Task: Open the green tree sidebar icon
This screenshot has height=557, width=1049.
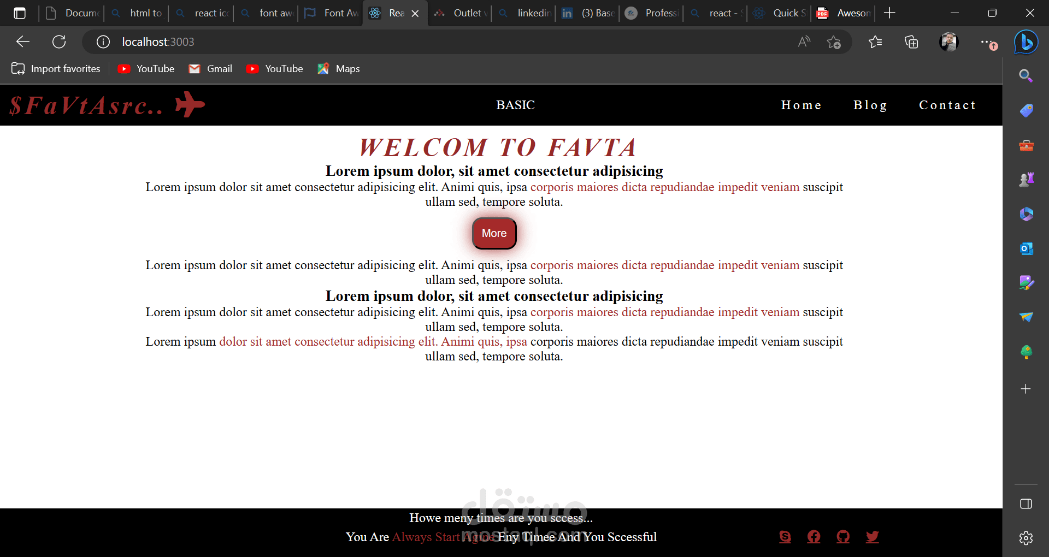Action: [x=1026, y=352]
